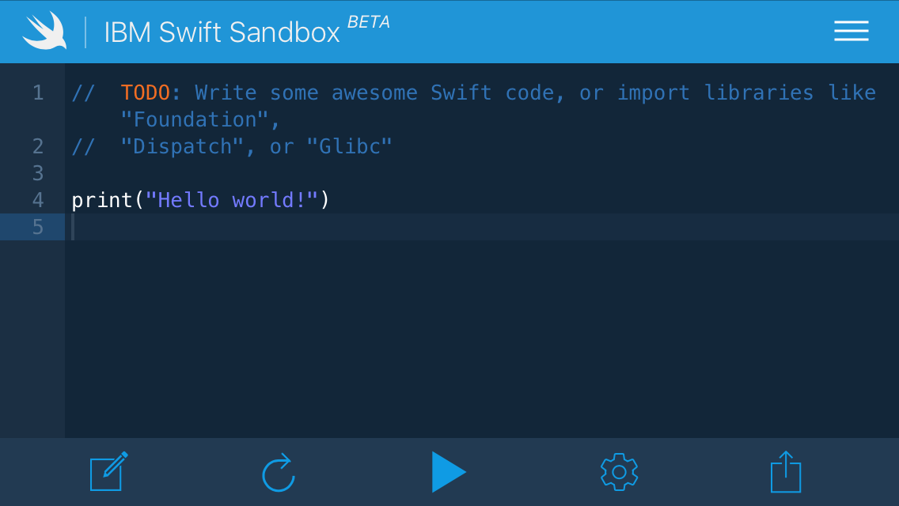Select highlighted line number 5
899x506 pixels.
[x=38, y=228]
